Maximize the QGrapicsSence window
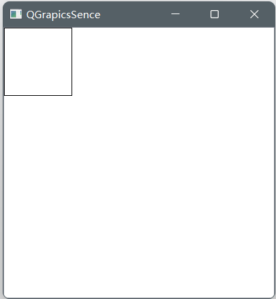This screenshot has height=299, width=276. coord(215,14)
